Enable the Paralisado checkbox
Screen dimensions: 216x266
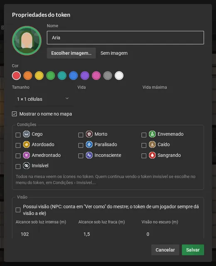click(x=81, y=145)
